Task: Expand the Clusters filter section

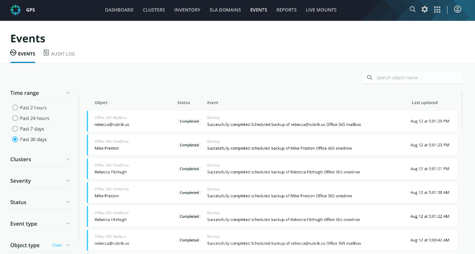Action: [68, 159]
